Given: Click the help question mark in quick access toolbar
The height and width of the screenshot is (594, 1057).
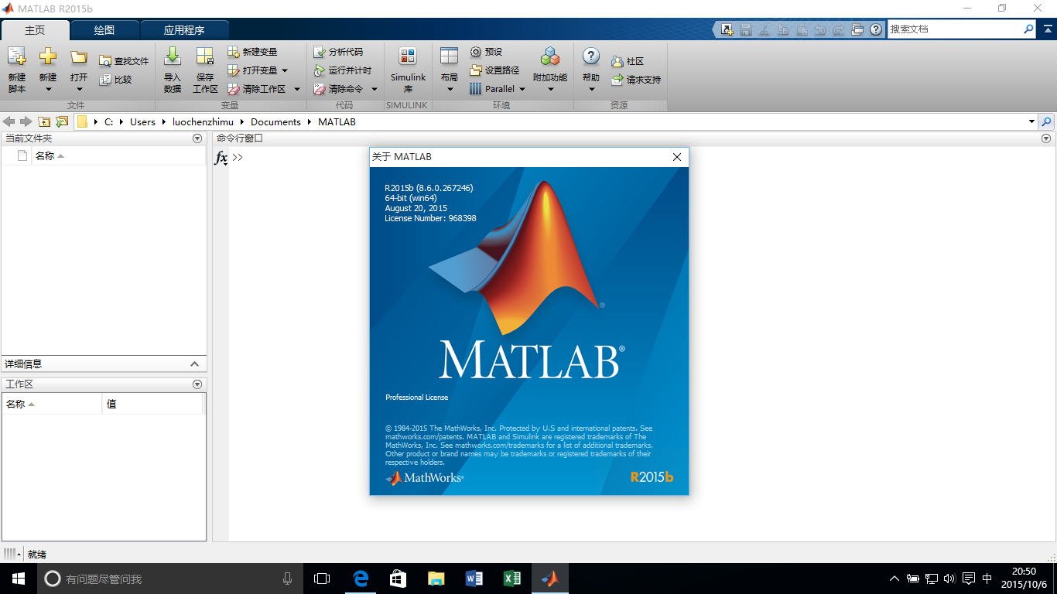Looking at the screenshot, I should (x=876, y=29).
